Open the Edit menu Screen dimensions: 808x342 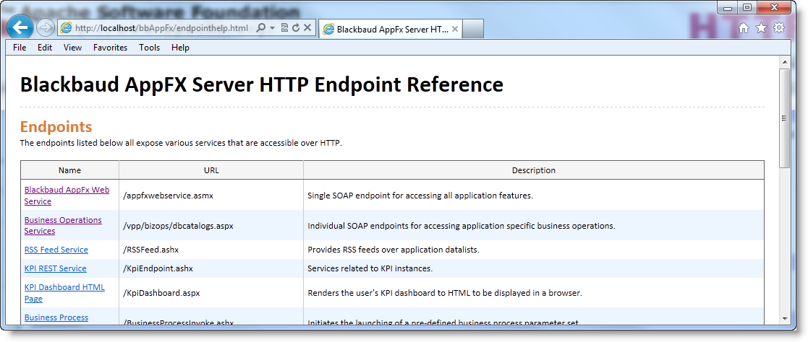[x=45, y=48]
